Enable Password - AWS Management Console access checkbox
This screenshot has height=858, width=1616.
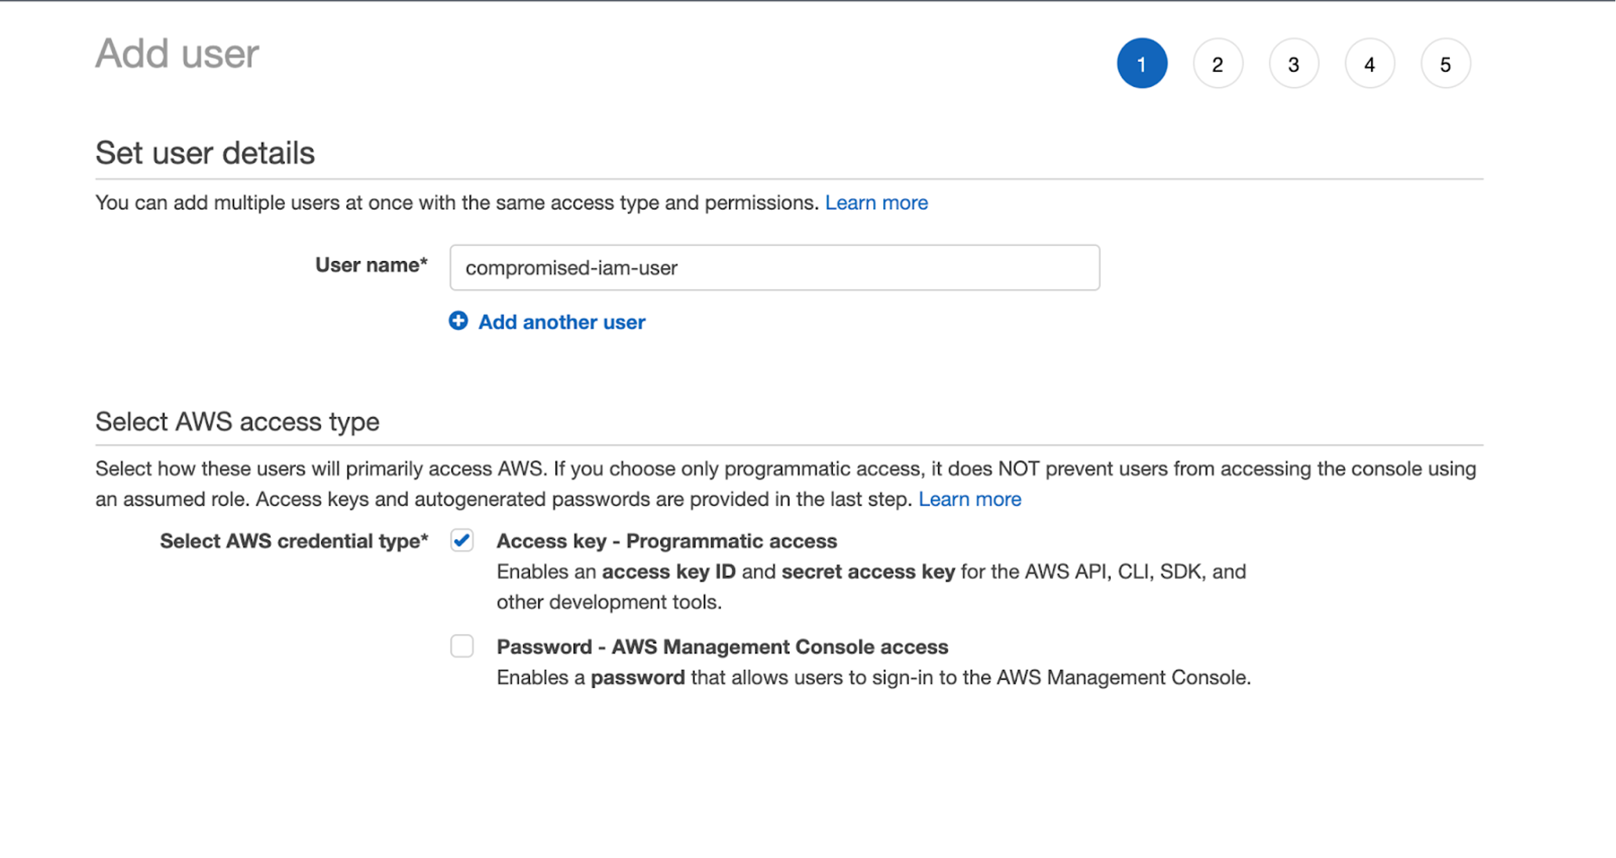click(462, 646)
